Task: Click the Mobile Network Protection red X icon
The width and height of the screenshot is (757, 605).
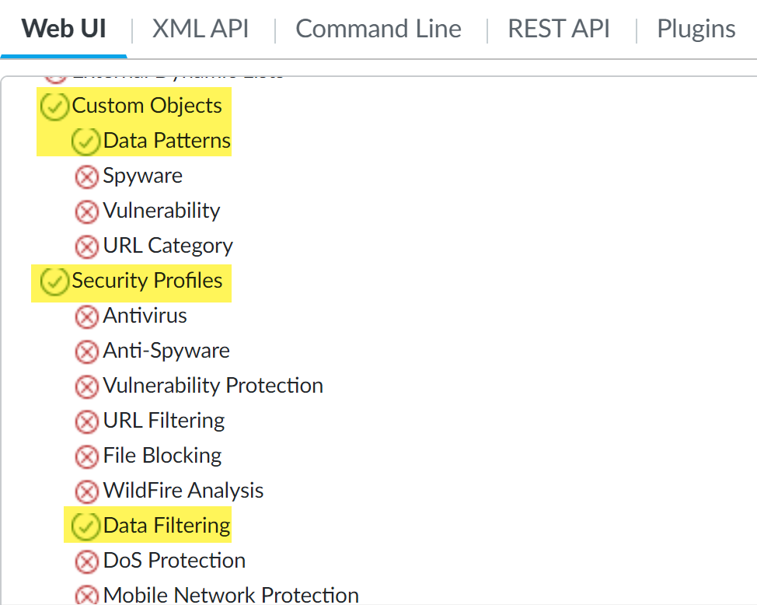Action: coord(86,596)
